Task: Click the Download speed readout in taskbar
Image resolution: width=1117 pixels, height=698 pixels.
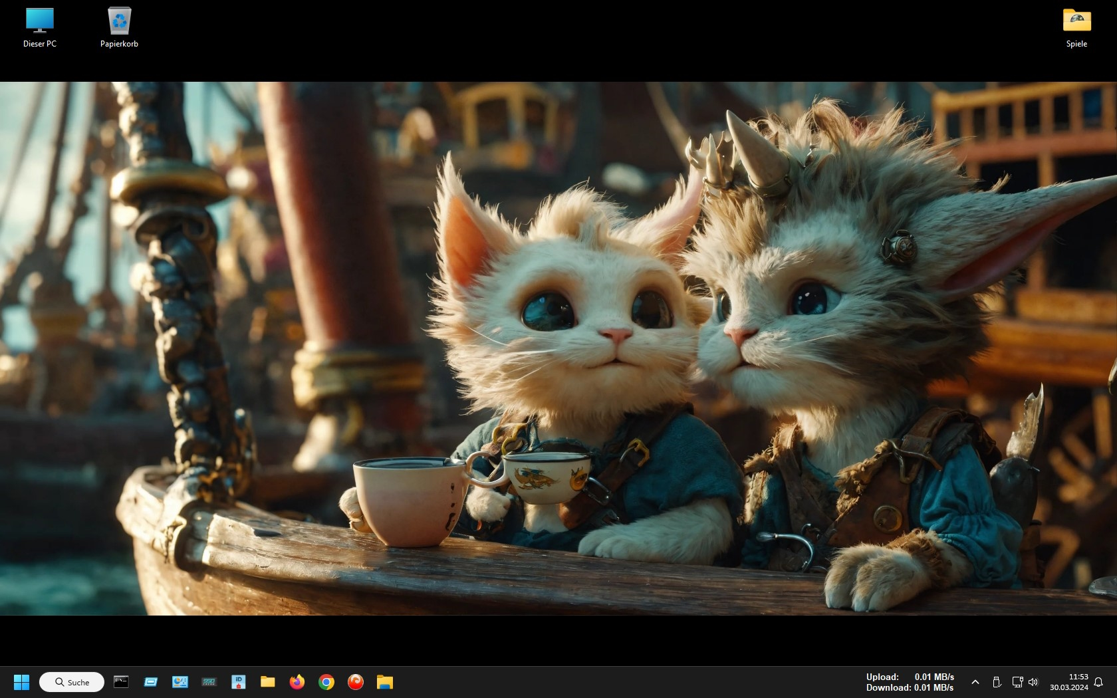Action: (910, 687)
